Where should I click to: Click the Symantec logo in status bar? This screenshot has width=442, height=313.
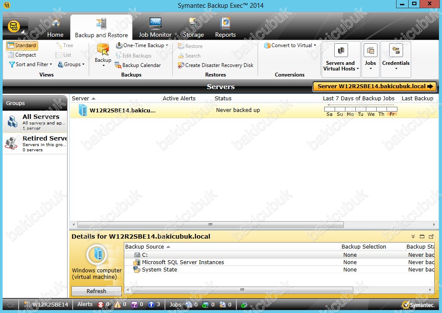pos(419,305)
